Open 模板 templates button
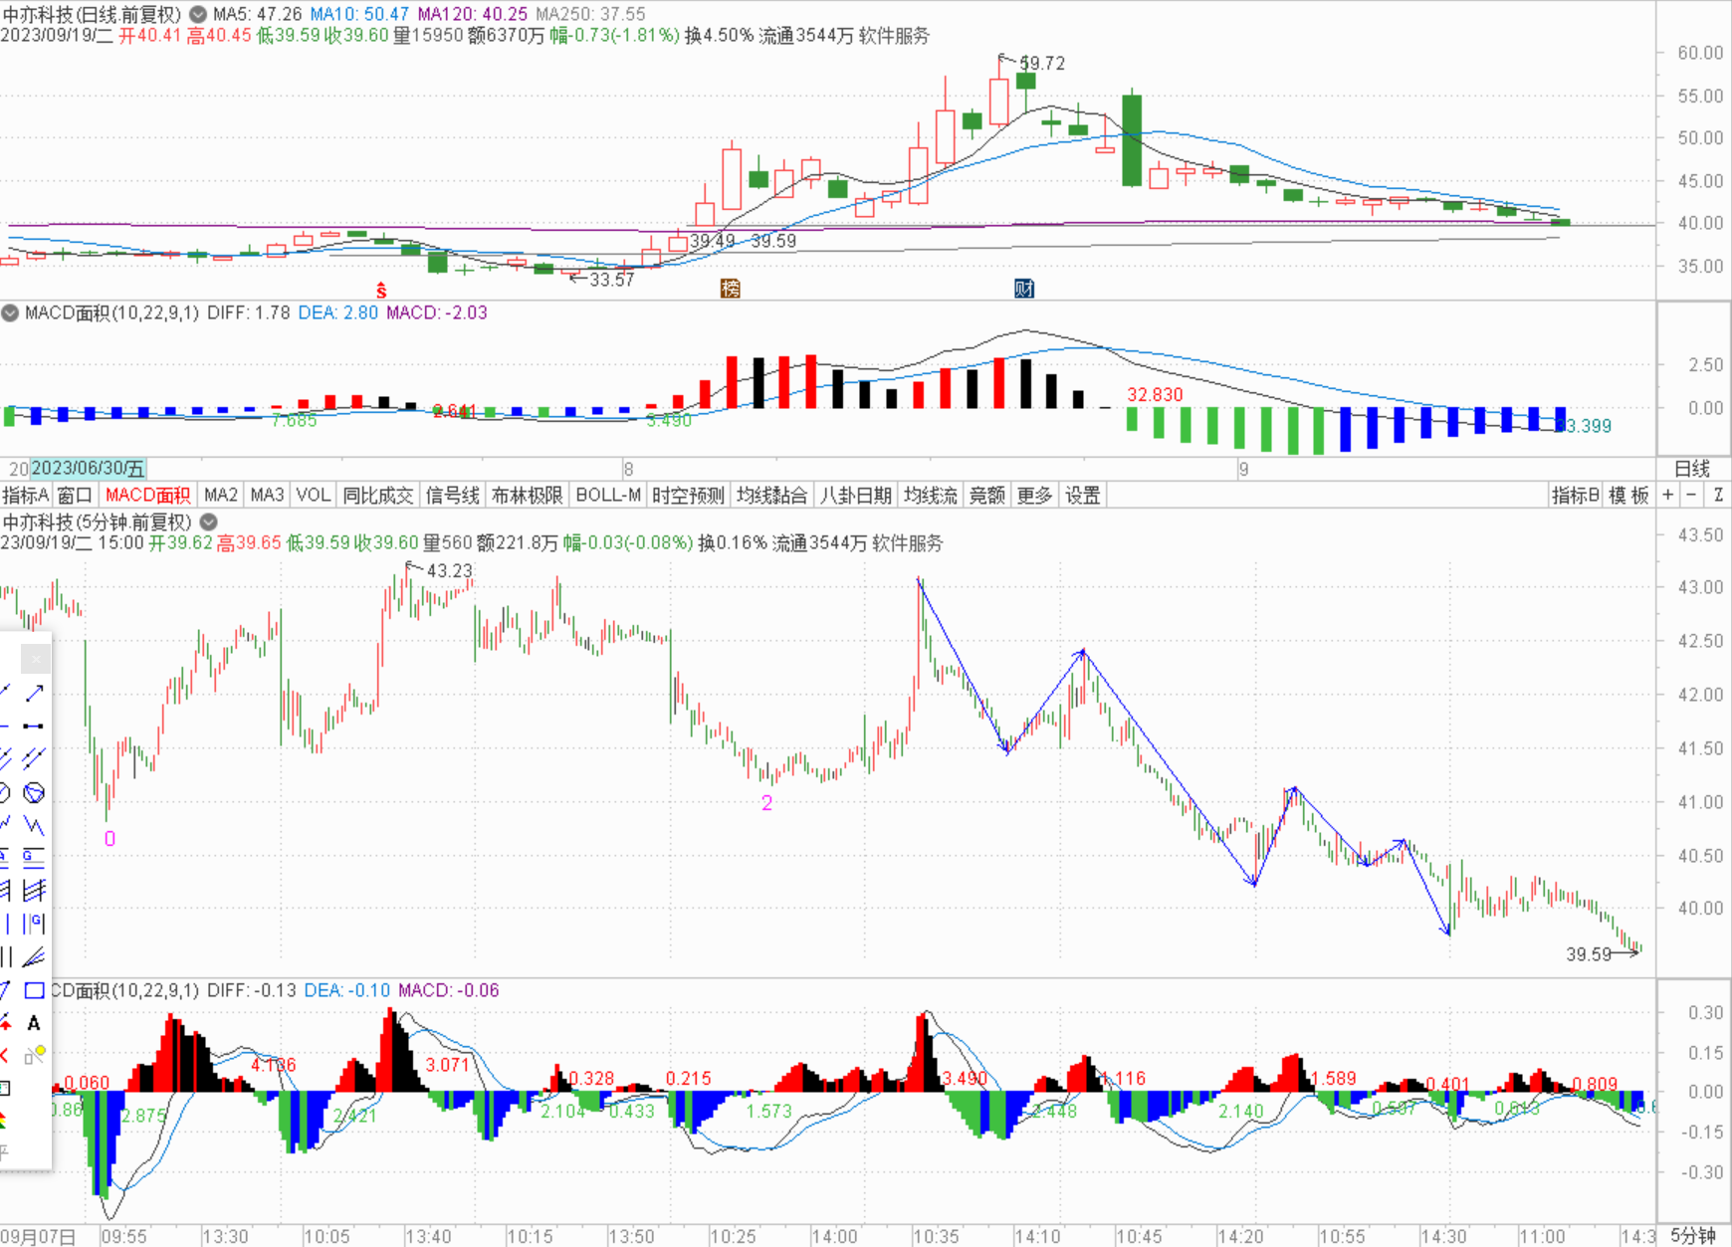Screen dimensions: 1732x1247 [x=1628, y=495]
